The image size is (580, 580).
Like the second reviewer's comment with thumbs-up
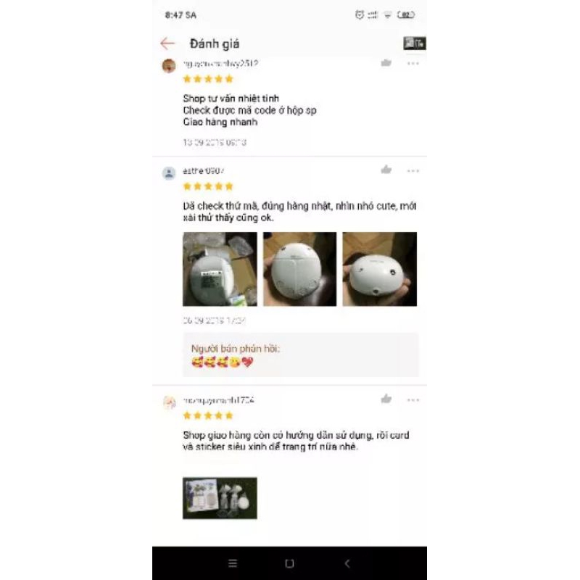[386, 170]
